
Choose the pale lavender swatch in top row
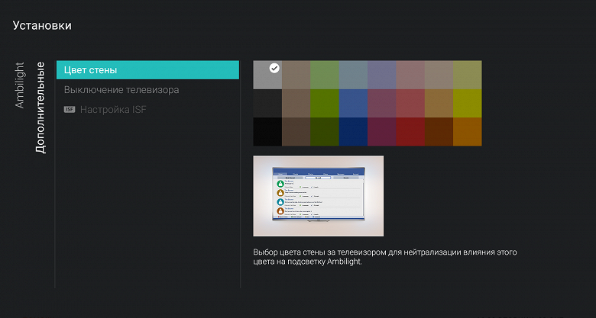coord(382,75)
